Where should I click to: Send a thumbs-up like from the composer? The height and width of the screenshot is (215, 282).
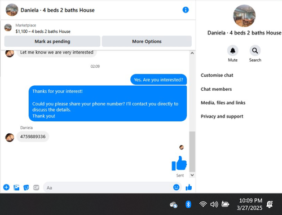coord(188,187)
